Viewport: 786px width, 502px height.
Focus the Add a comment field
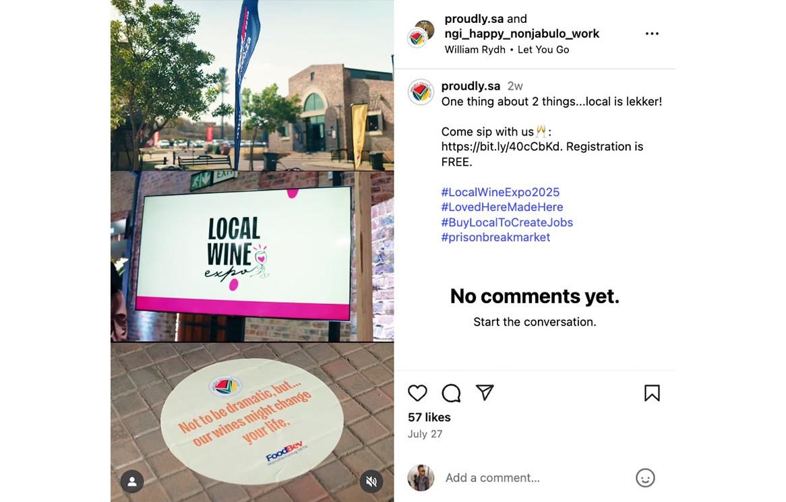[537, 478]
